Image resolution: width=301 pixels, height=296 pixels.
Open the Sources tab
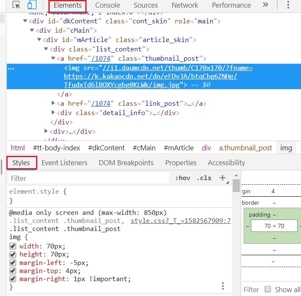[x=146, y=5]
